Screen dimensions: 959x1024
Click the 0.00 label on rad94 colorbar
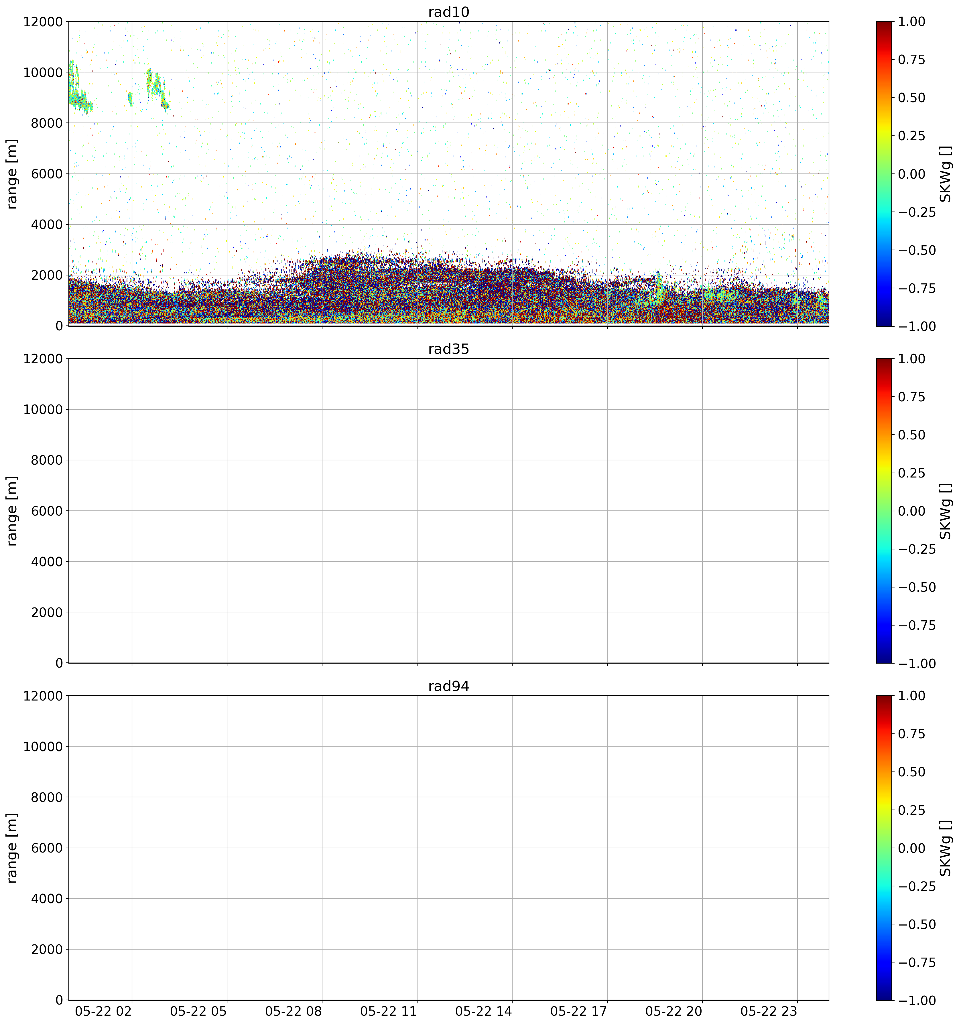911,848
